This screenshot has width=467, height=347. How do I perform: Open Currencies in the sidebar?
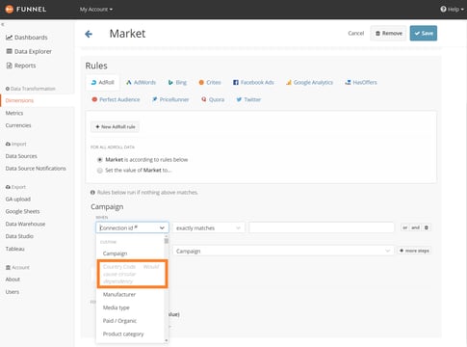18,125
